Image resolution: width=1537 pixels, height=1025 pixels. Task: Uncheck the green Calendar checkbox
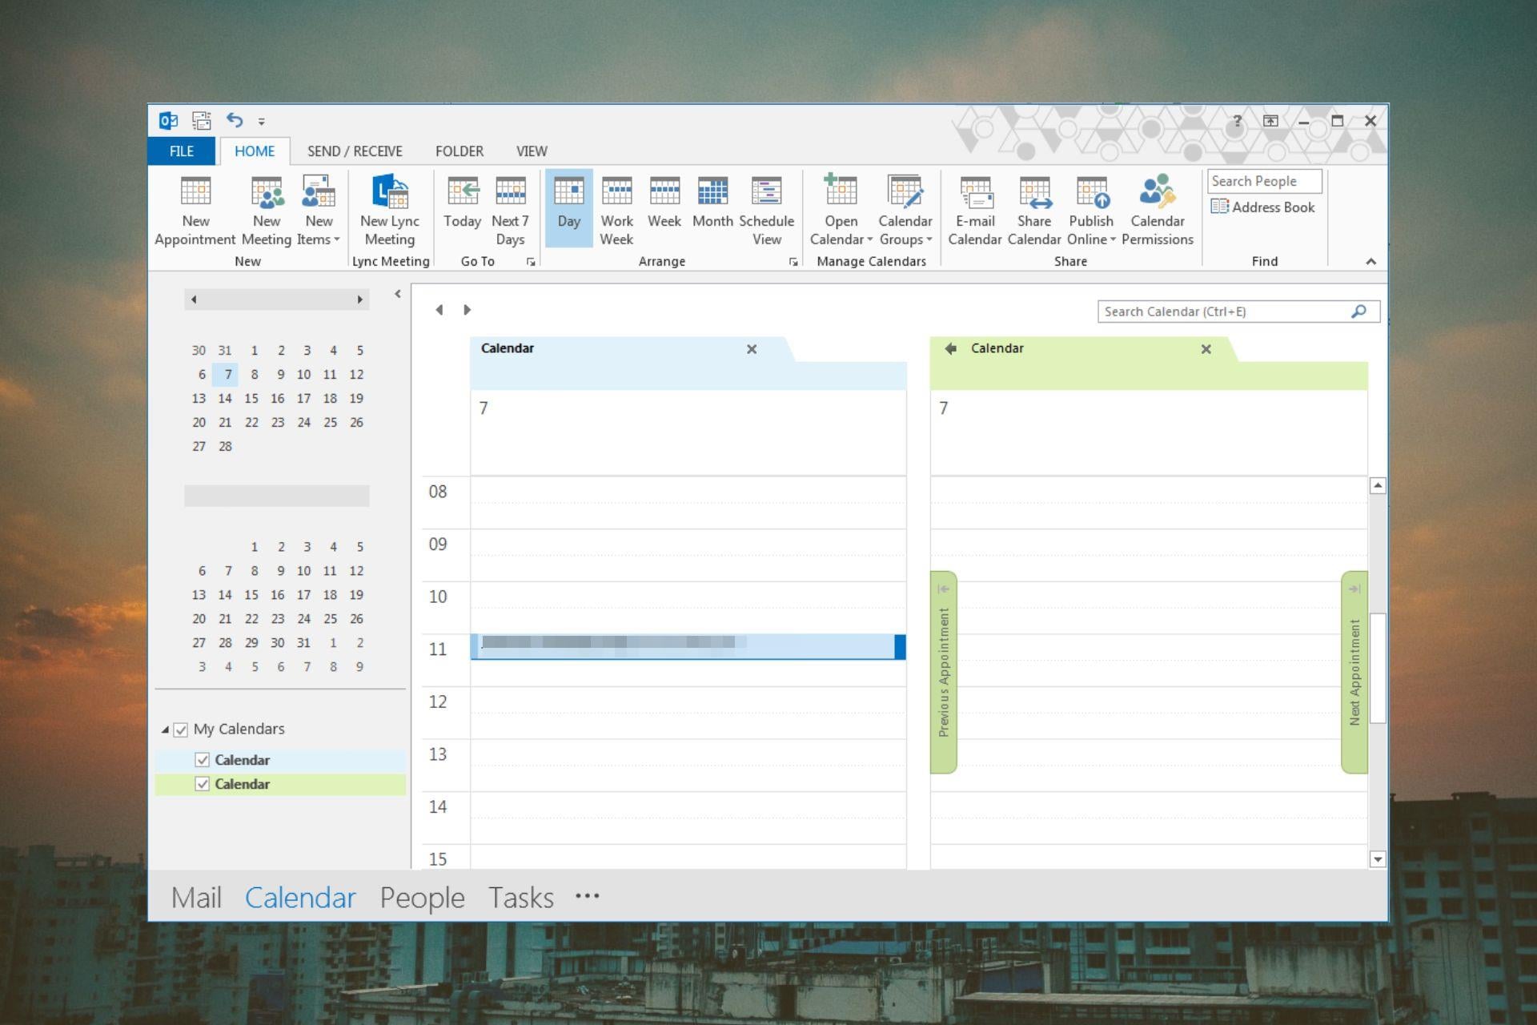click(x=203, y=784)
